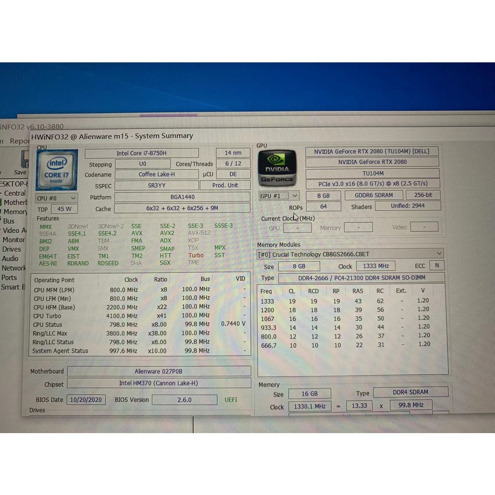Select the Network tree item

14,268
